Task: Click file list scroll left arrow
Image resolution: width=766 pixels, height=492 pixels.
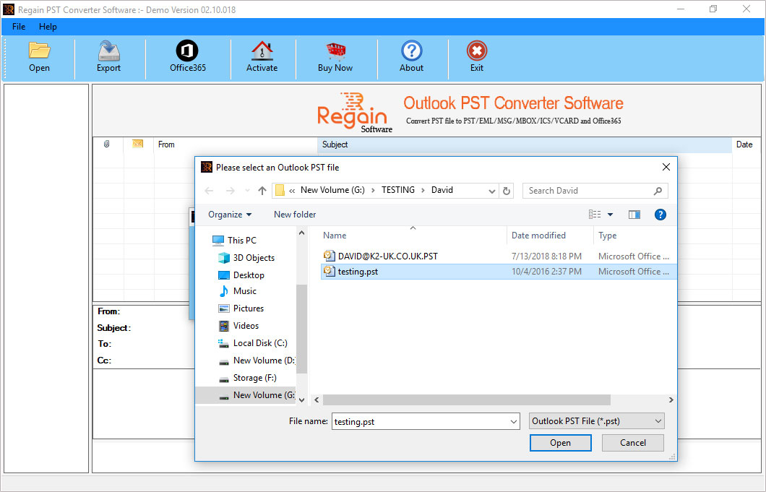Action: tap(317, 400)
